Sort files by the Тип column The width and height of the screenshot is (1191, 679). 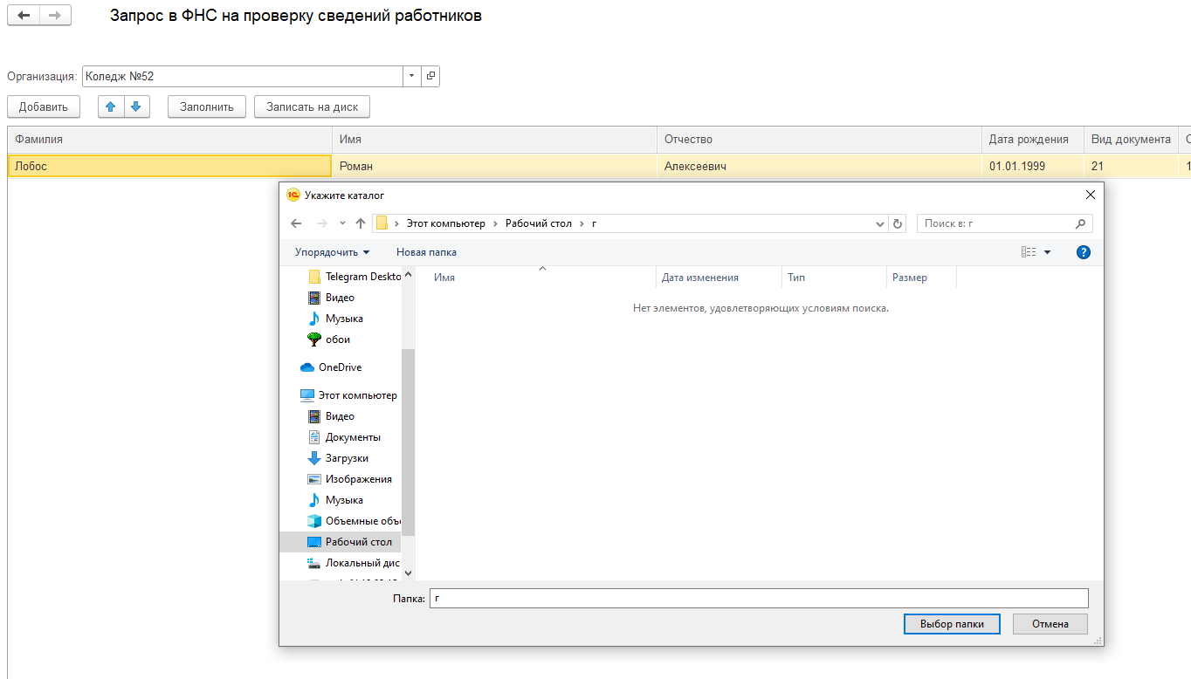(x=834, y=278)
